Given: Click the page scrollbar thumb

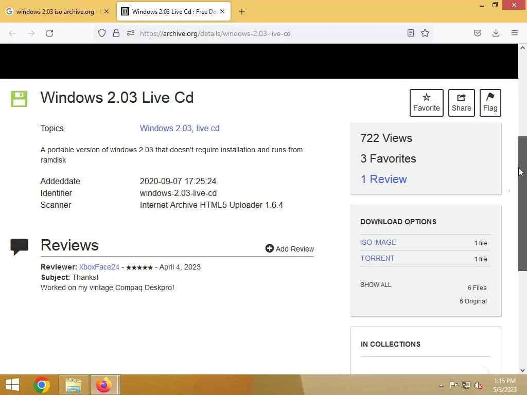Looking at the screenshot, I should (x=522, y=204).
